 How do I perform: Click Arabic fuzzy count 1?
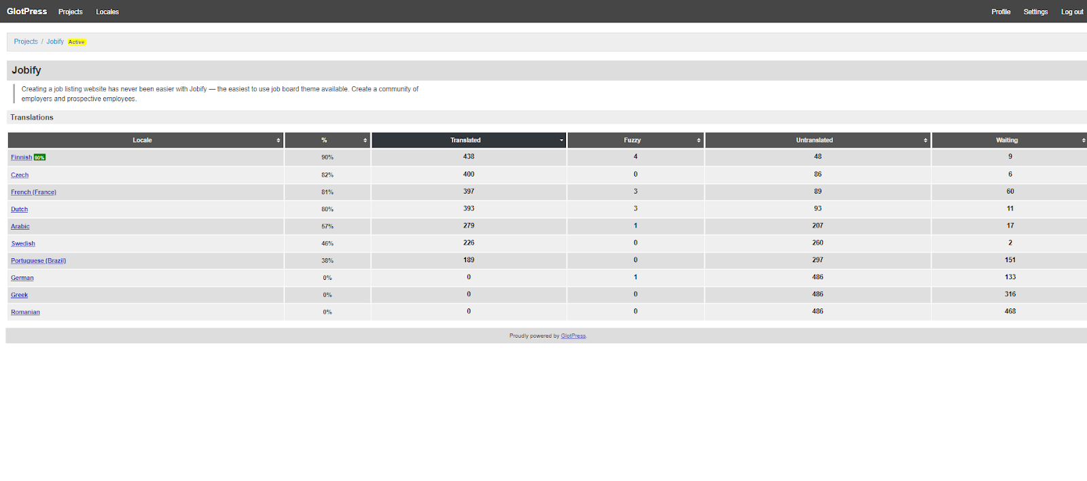(x=636, y=226)
